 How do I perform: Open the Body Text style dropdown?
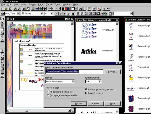(x=18, y=14)
